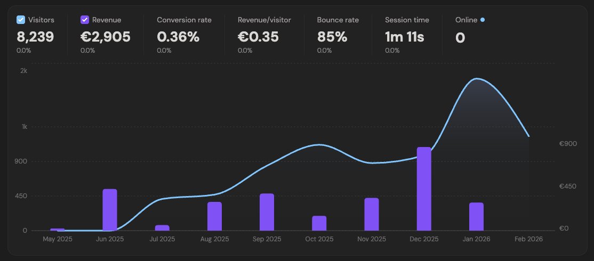Click the Jul 2025 revenue bar
This screenshot has height=261, width=594.
[162, 228]
